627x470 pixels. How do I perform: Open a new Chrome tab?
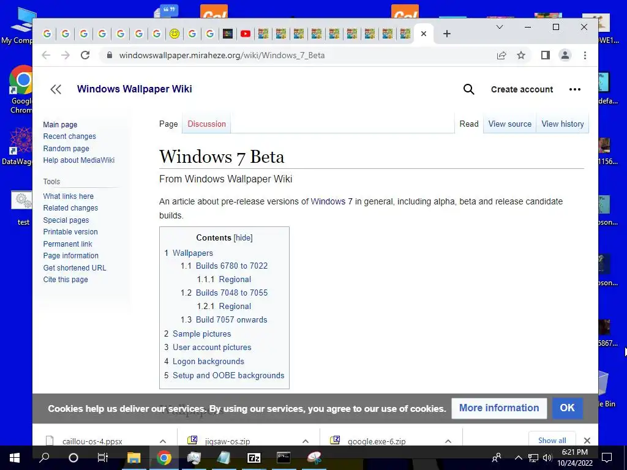click(x=446, y=34)
